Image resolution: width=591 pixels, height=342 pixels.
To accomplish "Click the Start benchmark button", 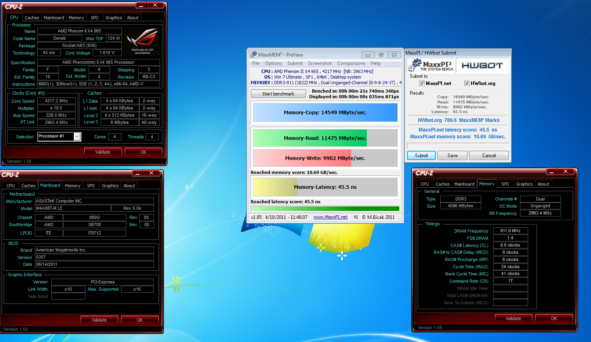I will point(278,94).
